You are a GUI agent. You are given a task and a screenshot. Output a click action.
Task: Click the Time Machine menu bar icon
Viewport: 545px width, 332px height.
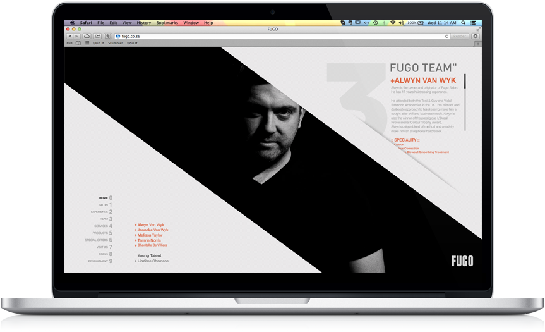point(375,23)
